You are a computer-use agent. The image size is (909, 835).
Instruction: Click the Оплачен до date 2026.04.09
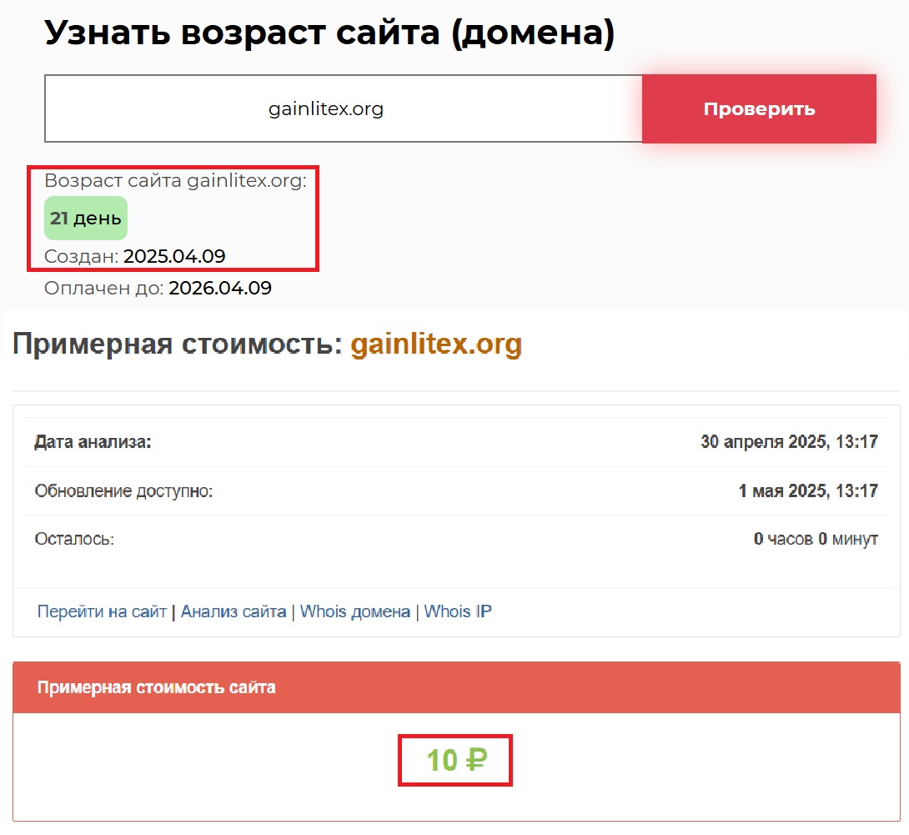pyautogui.click(x=220, y=289)
